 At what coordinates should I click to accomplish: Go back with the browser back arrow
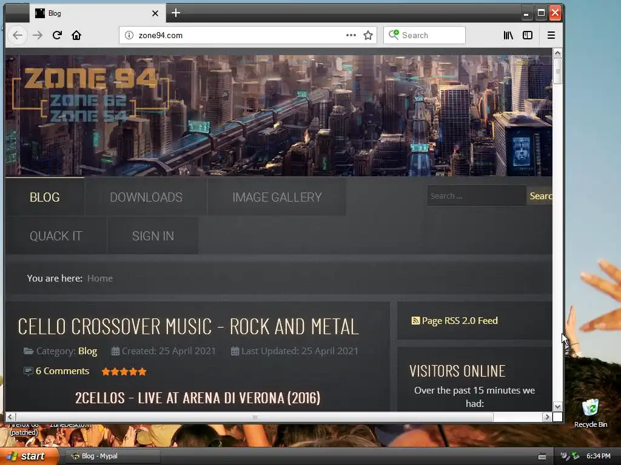pos(18,35)
